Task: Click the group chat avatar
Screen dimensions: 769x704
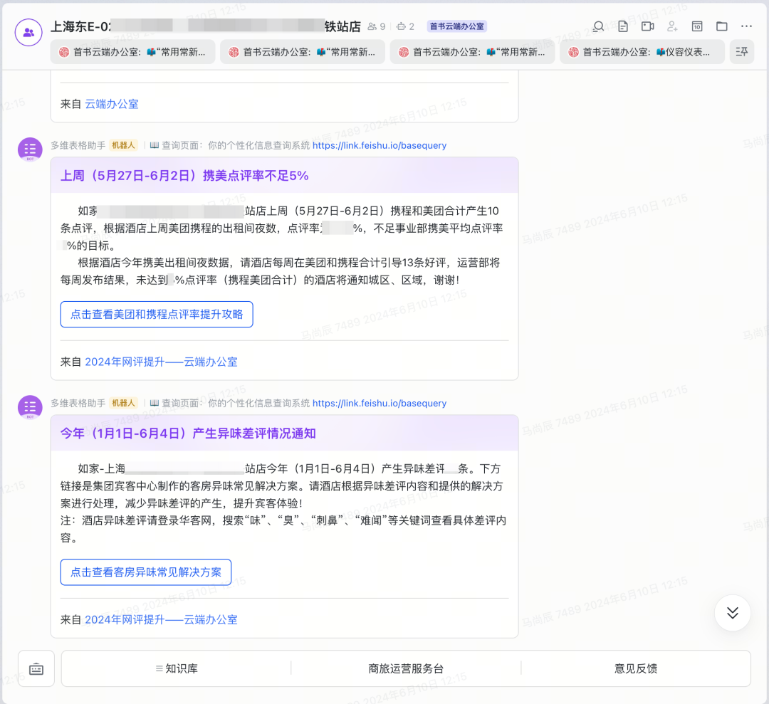Action: pos(29,32)
